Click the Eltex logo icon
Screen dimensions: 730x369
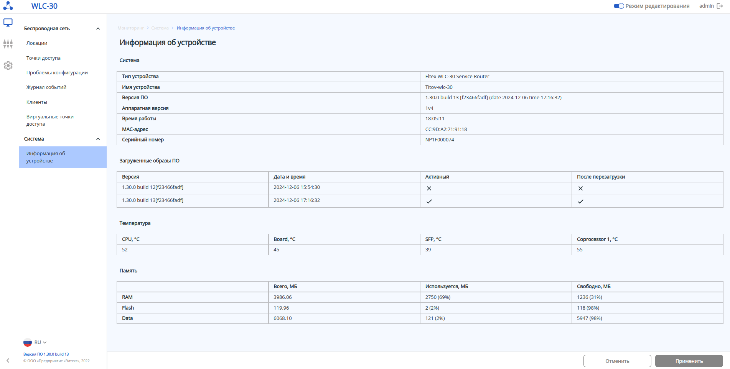coord(8,6)
